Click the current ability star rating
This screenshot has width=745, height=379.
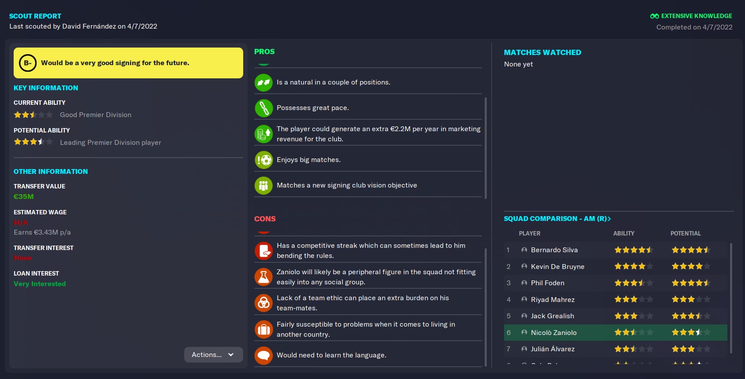[33, 115]
